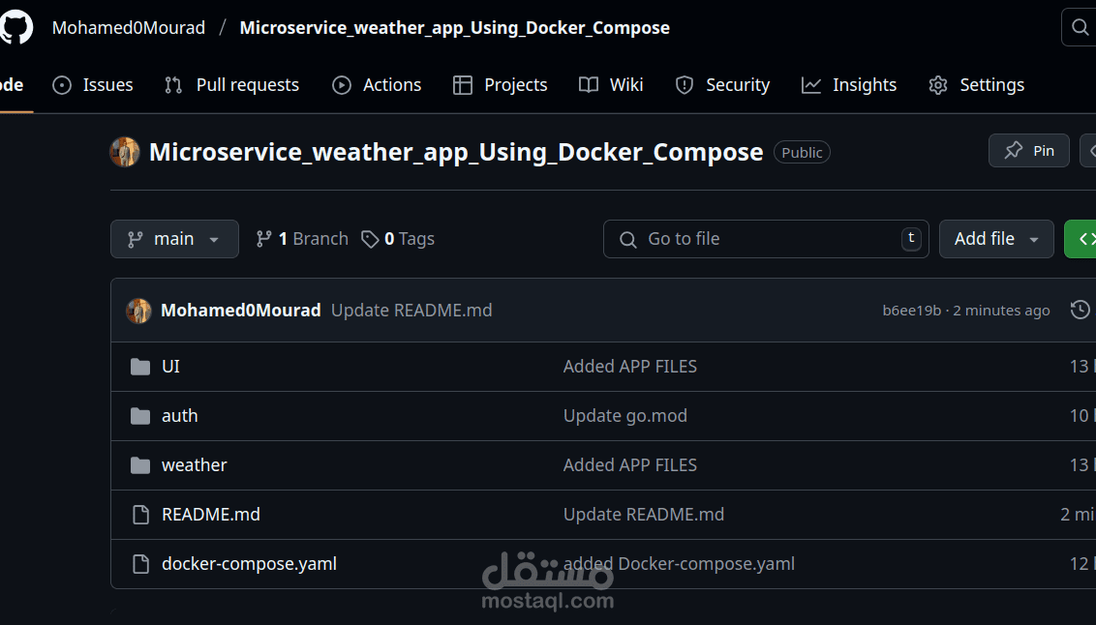Expand the Add file dropdown
This screenshot has width=1096, height=625.
point(996,239)
